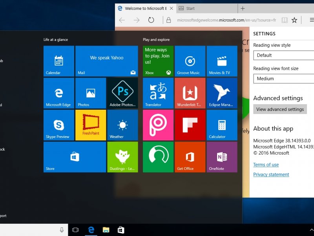Open the red Flipboard tile
The width and height of the screenshot is (314, 236).
pyautogui.click(x=190, y=125)
